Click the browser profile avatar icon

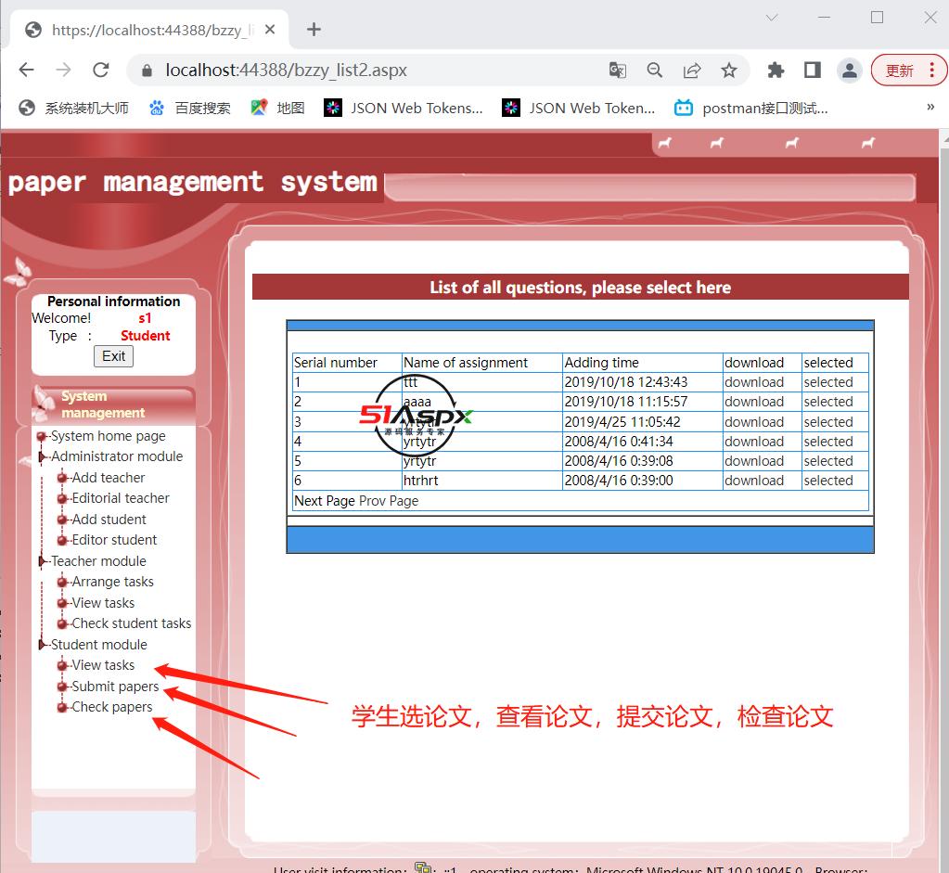(849, 70)
